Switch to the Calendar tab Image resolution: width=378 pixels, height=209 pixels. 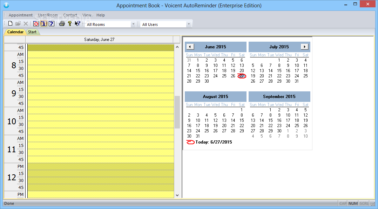(15, 32)
